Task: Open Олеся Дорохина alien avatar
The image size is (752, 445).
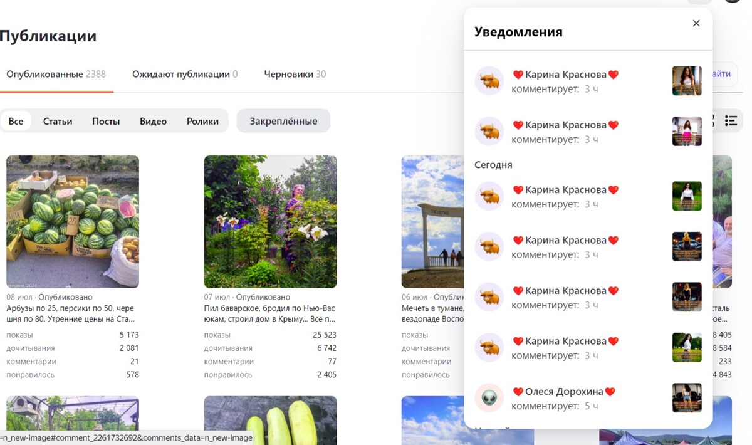Action: click(x=489, y=398)
